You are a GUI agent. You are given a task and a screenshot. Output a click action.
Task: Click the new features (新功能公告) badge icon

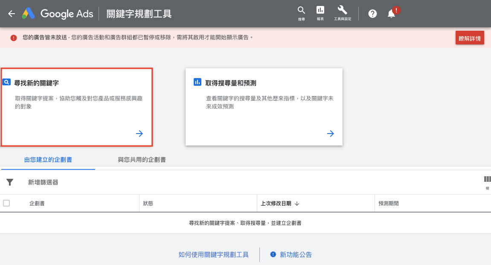tap(273, 254)
